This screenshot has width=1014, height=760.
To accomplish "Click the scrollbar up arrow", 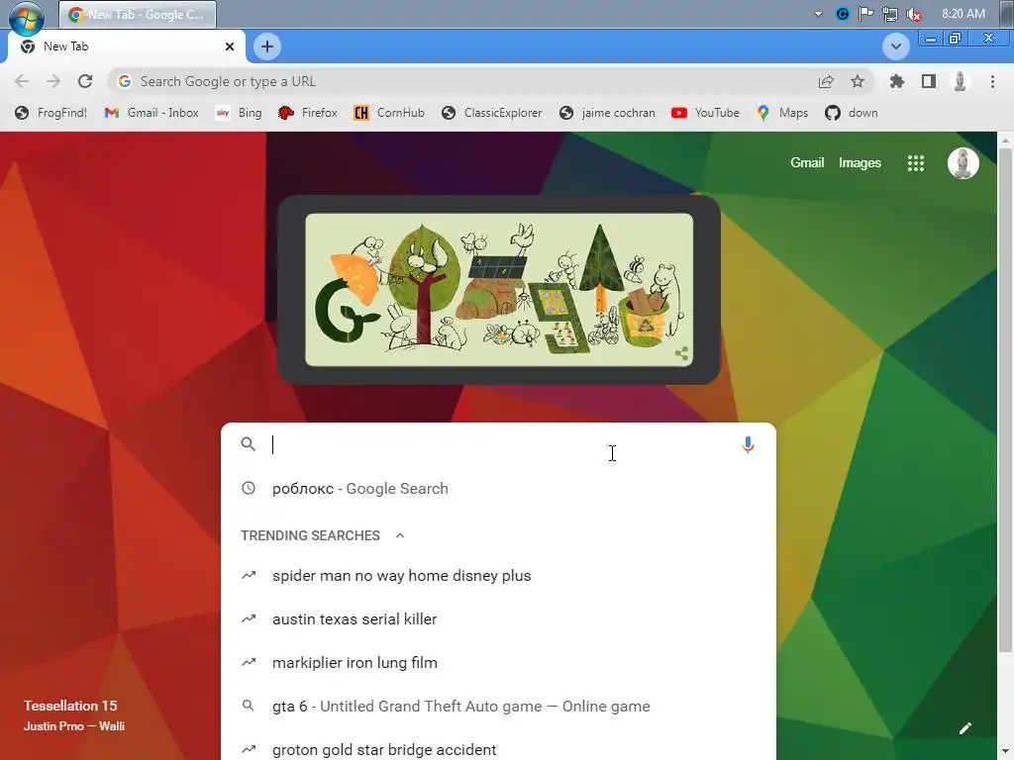I will (1005, 140).
